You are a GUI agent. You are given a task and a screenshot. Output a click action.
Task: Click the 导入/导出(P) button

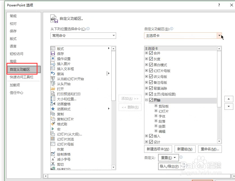coord(171,166)
